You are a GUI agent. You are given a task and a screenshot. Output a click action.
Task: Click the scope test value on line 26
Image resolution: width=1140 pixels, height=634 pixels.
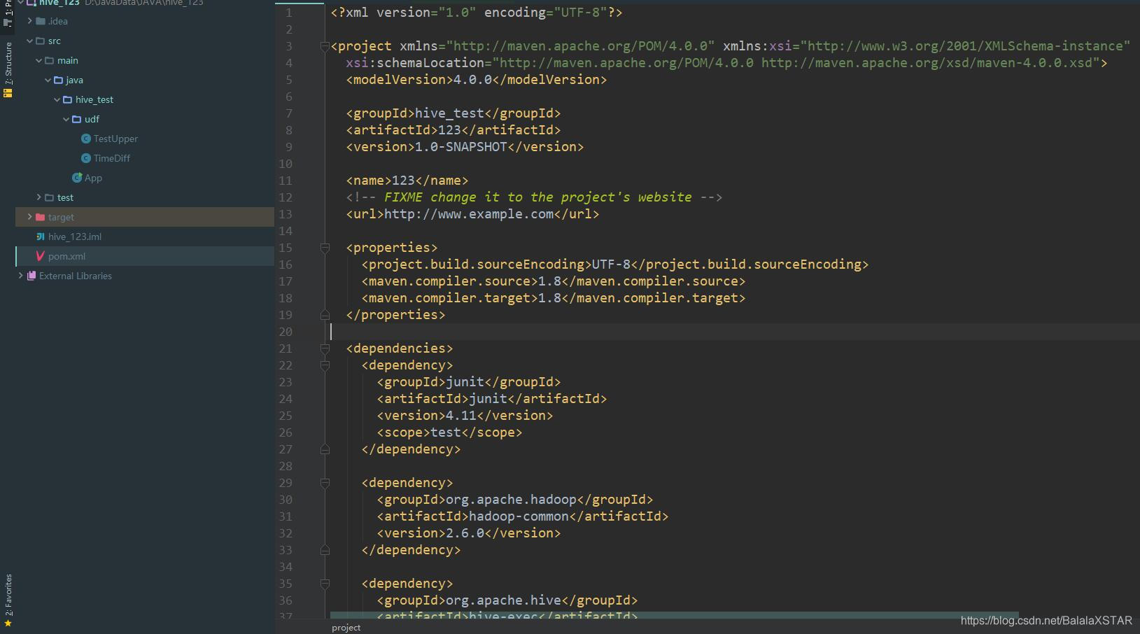click(x=446, y=432)
